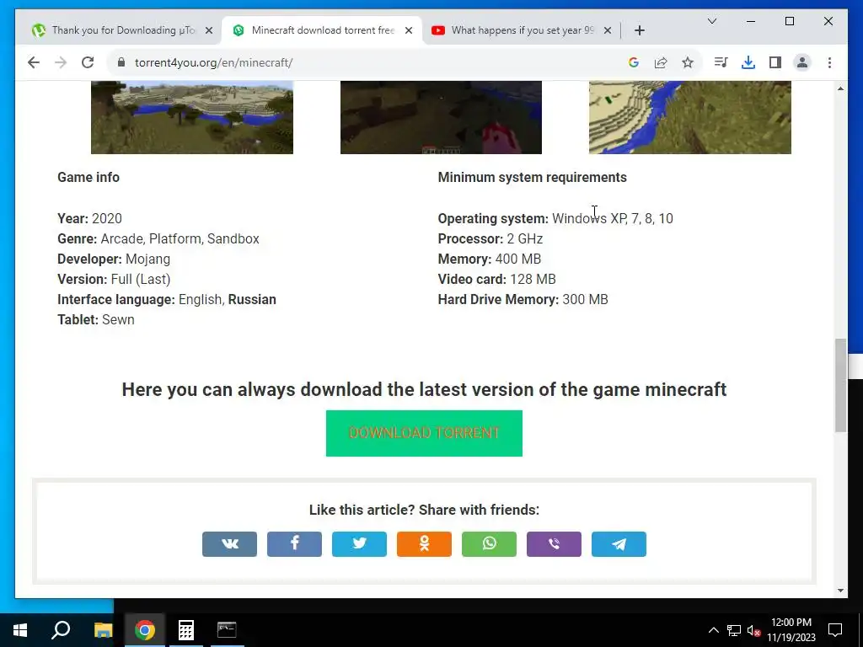Image resolution: width=863 pixels, height=647 pixels.
Task: Open the tab search dropdown arrow
Action: (711, 21)
